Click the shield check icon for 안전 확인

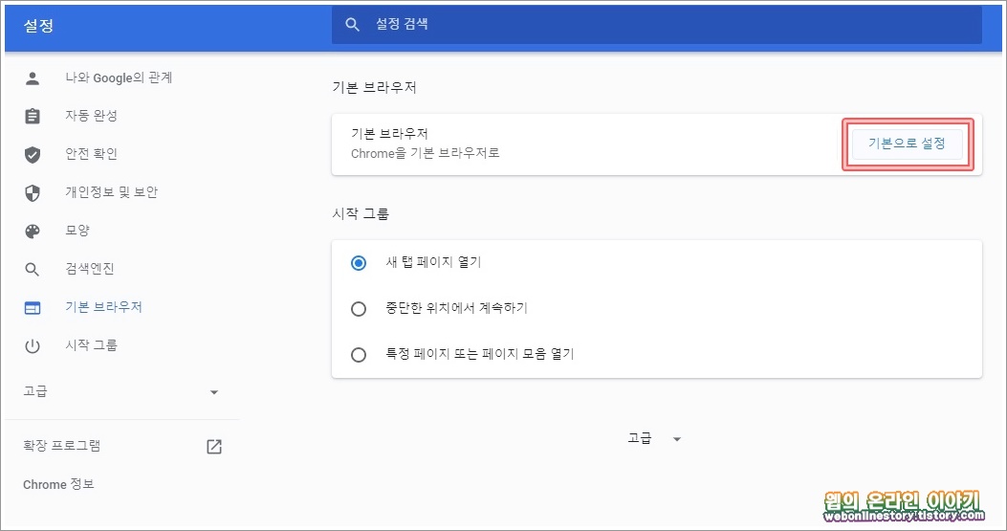coord(33,154)
